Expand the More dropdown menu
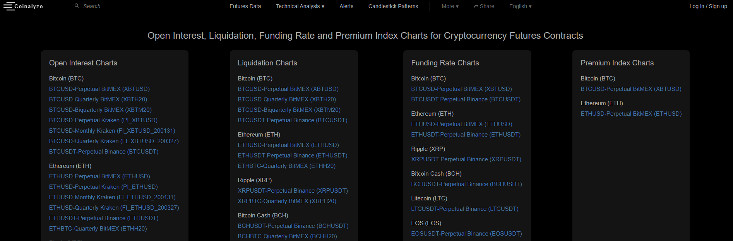 450,6
